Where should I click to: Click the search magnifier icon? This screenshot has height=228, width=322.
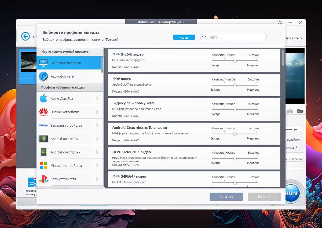(x=204, y=37)
